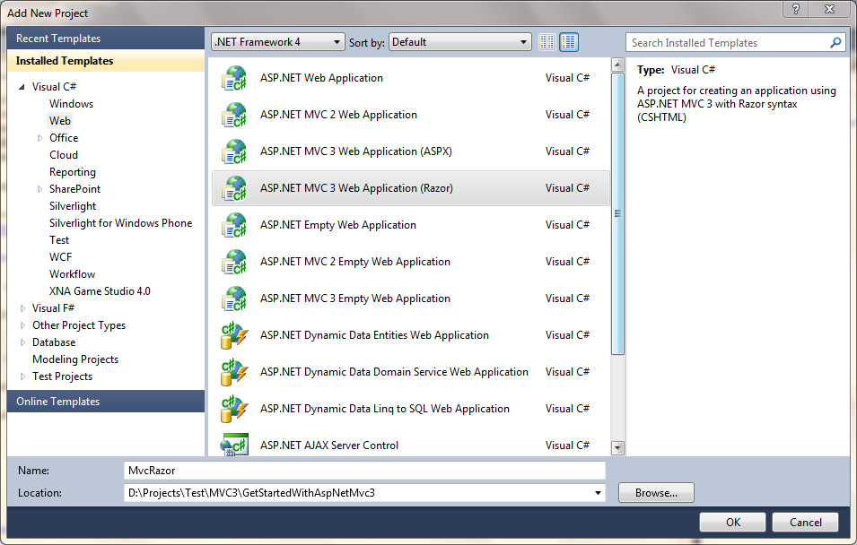Click the Dynamic Data Linq to SQL icon
The height and width of the screenshot is (545, 857).
pyautogui.click(x=234, y=409)
